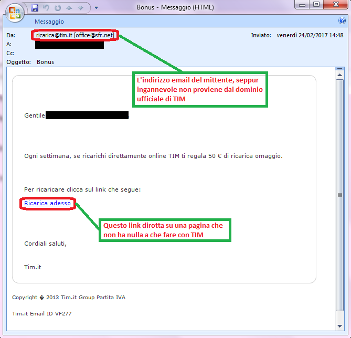The height and width of the screenshot is (338, 351).
Task: Maximize the Bonus message window
Action: pyautogui.click(x=316, y=5)
